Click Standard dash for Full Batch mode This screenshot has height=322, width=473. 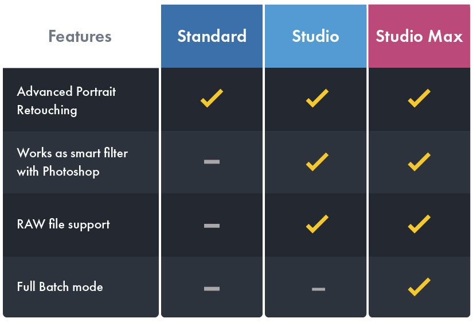click(x=212, y=289)
